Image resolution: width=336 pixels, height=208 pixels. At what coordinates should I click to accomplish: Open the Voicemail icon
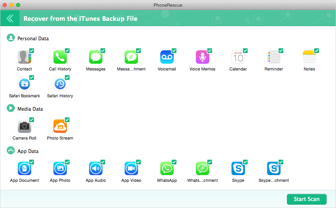(167, 57)
